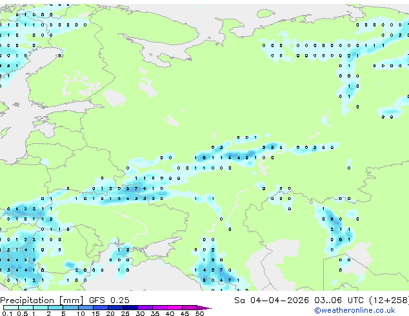The image size is (409, 316).
Task: Open the weatheronline.co.uk copyright link
Action: click(355, 310)
